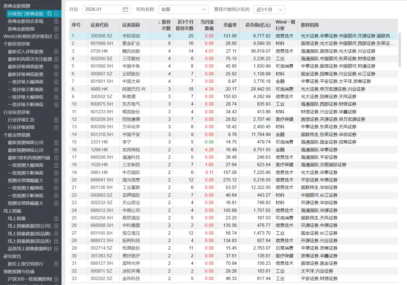This screenshot has width=407, height=285.
Task: Click stock code 300308.SZ
Action: (101, 36)
